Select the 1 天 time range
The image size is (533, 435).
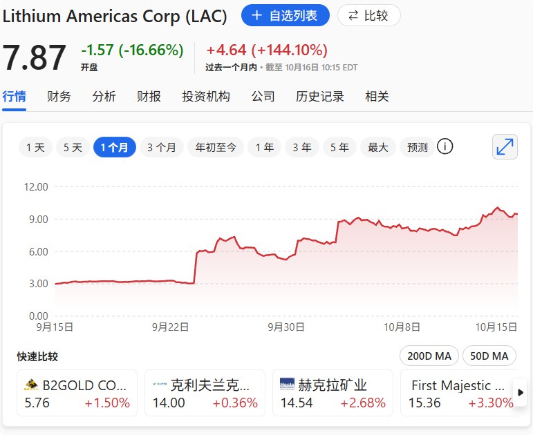pos(35,147)
